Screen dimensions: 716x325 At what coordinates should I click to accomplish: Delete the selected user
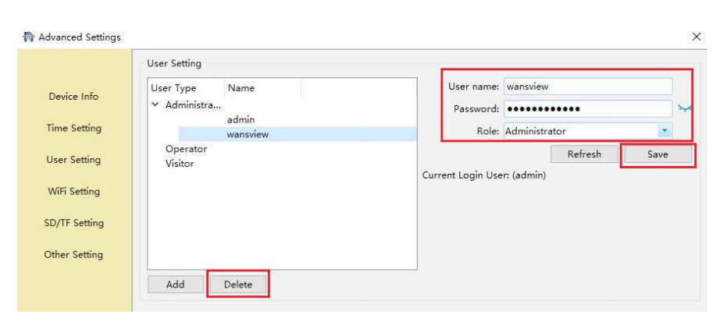point(238,284)
